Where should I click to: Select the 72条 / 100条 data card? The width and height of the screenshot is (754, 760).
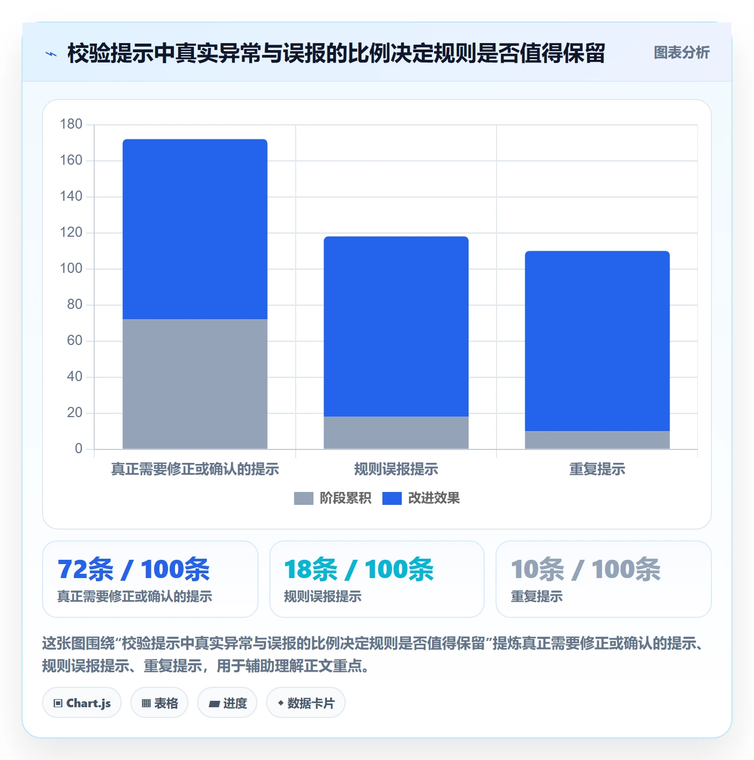(150, 579)
